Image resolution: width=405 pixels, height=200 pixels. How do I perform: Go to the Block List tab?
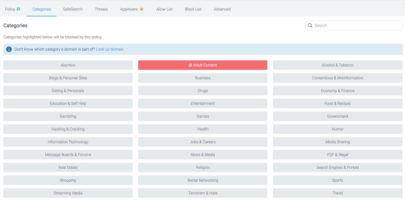(193, 9)
